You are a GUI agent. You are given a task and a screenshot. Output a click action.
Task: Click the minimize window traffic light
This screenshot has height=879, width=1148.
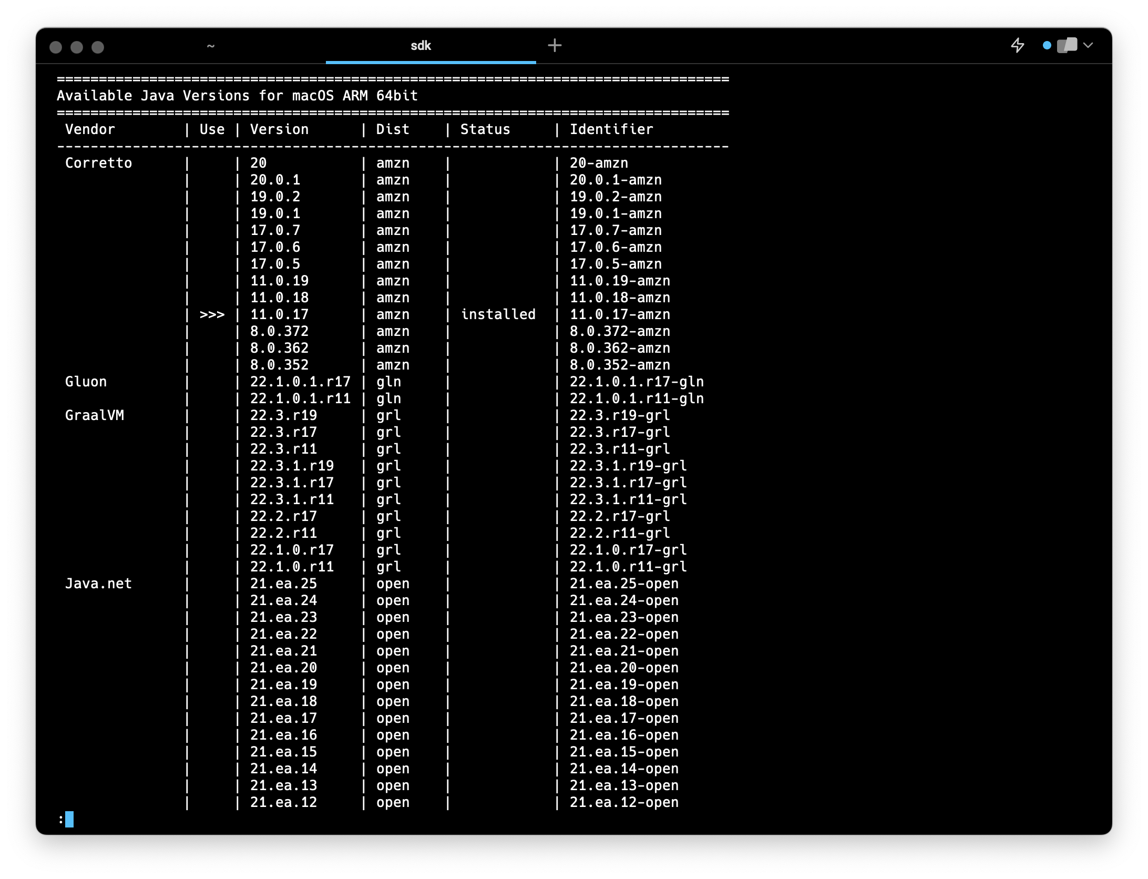pyautogui.click(x=77, y=47)
